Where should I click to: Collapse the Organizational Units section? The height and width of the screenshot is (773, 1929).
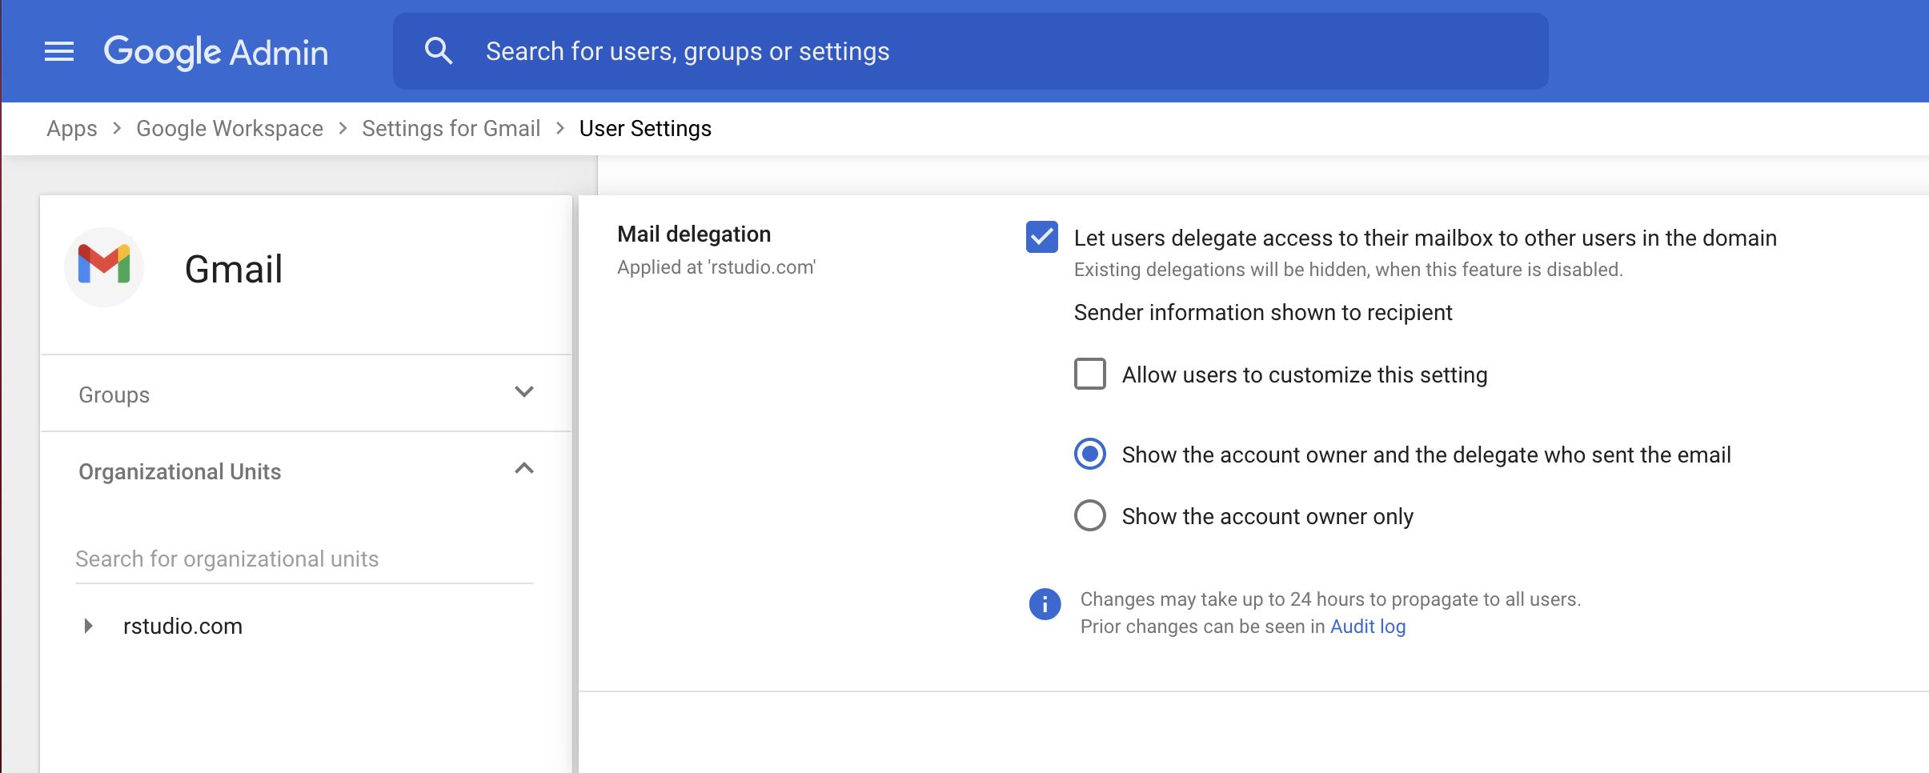pos(306,471)
